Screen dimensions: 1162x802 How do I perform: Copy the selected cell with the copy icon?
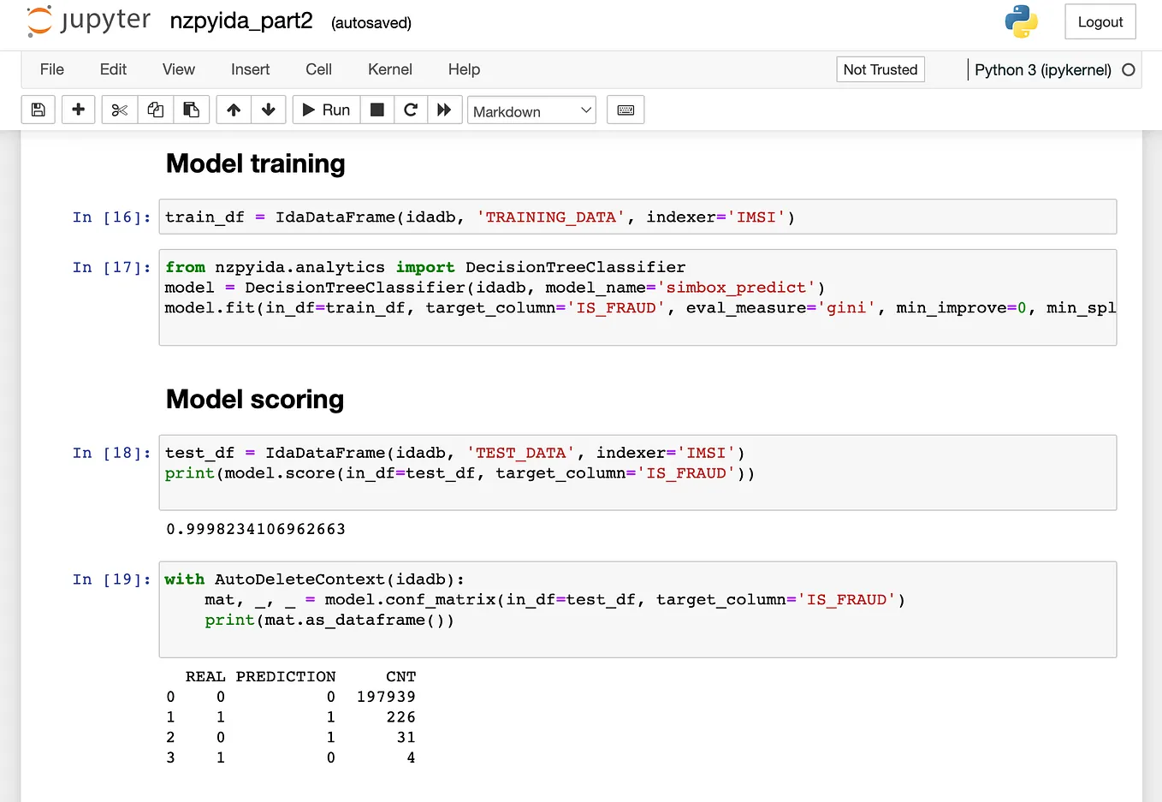click(x=155, y=110)
